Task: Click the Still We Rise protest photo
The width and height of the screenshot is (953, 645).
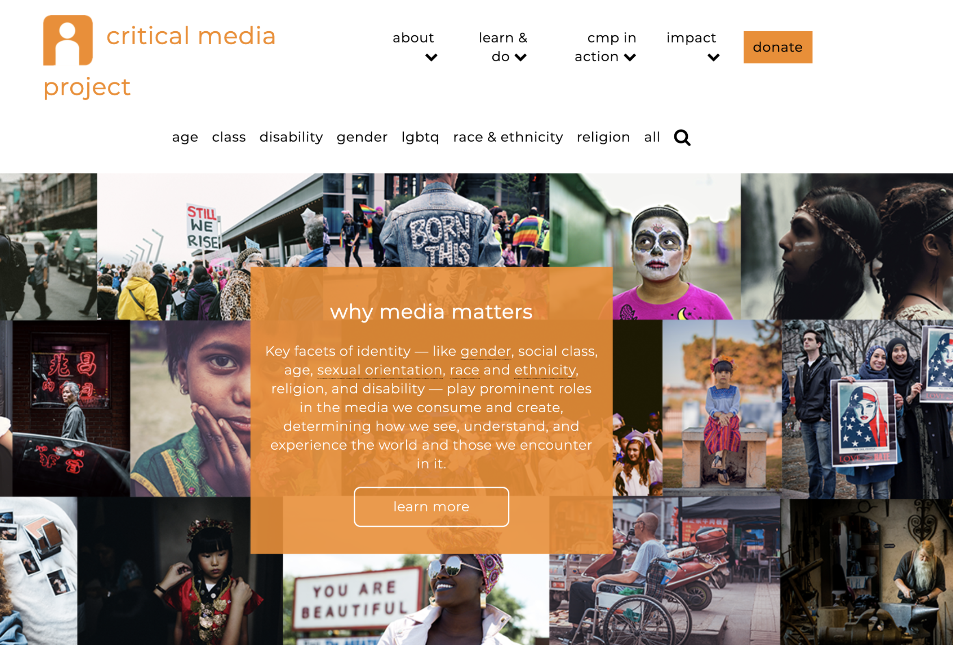Action: 173,246
